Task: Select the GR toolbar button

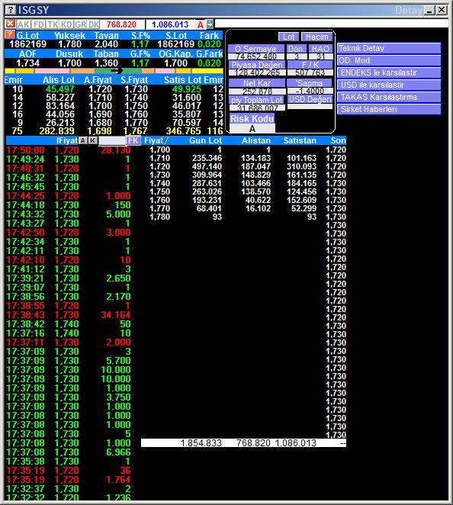Action: click(81, 24)
